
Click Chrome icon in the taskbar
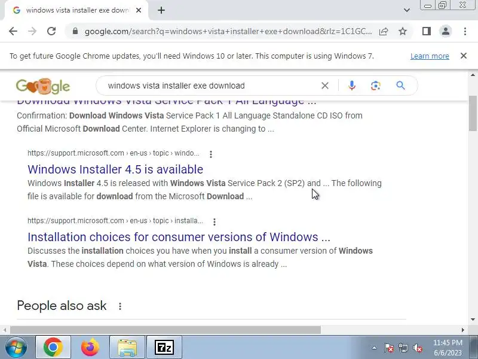(53, 348)
